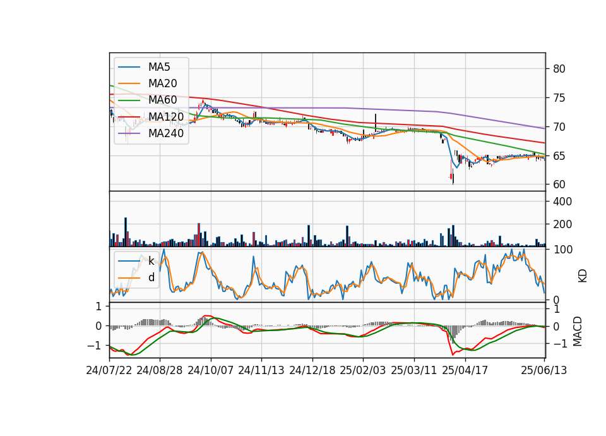Click the 24/08/28 date label

[x=160, y=370]
